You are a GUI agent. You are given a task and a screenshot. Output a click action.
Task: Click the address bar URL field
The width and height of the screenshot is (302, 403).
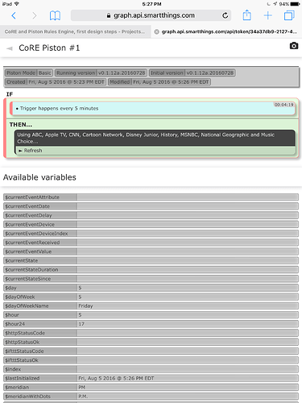[x=151, y=15]
